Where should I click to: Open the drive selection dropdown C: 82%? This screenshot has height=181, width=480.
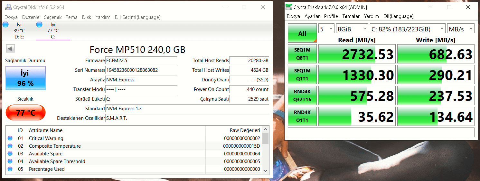(x=408, y=29)
